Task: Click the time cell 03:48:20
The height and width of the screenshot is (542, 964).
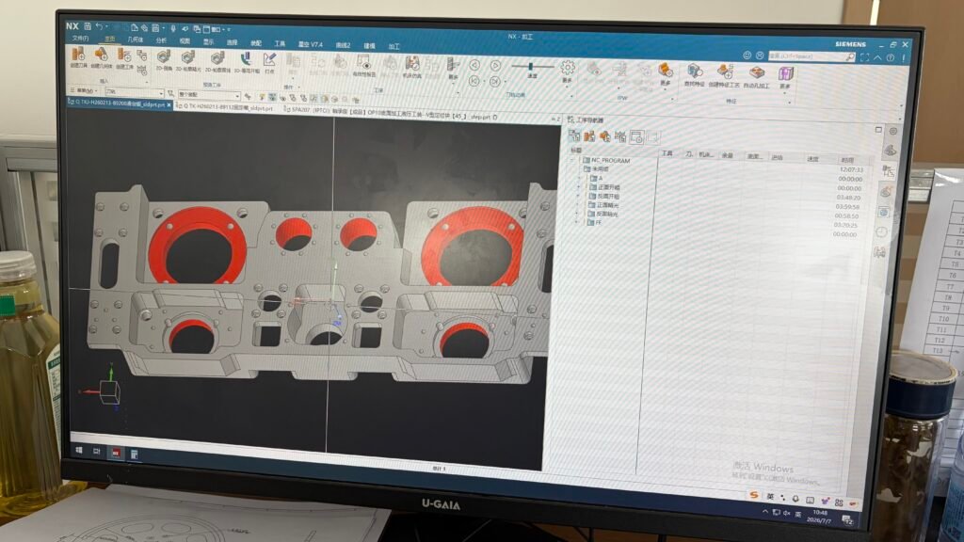Action: (848, 198)
